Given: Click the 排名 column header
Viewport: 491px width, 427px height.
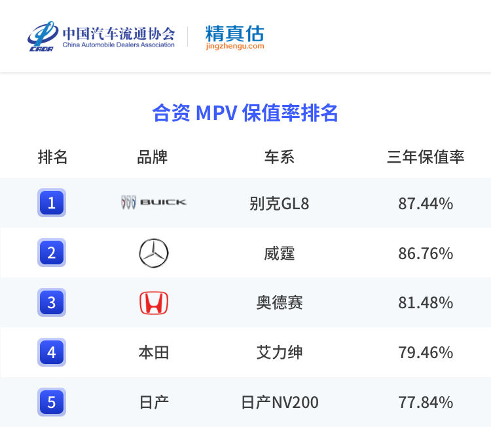Looking at the screenshot, I should tap(52, 157).
